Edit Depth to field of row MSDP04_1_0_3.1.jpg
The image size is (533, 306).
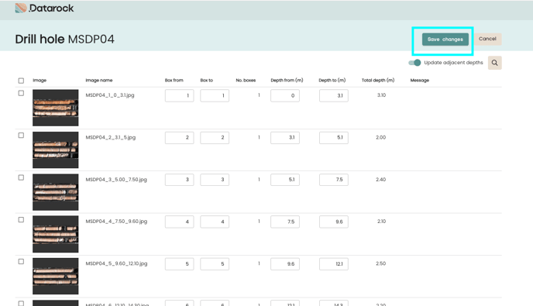pos(333,95)
